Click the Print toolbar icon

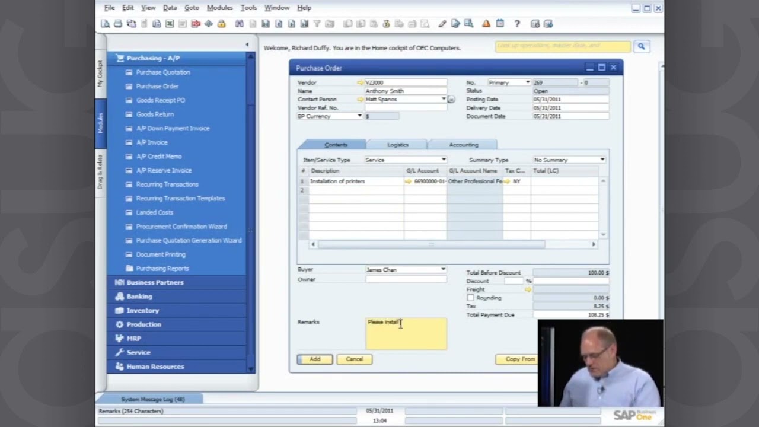(118, 24)
